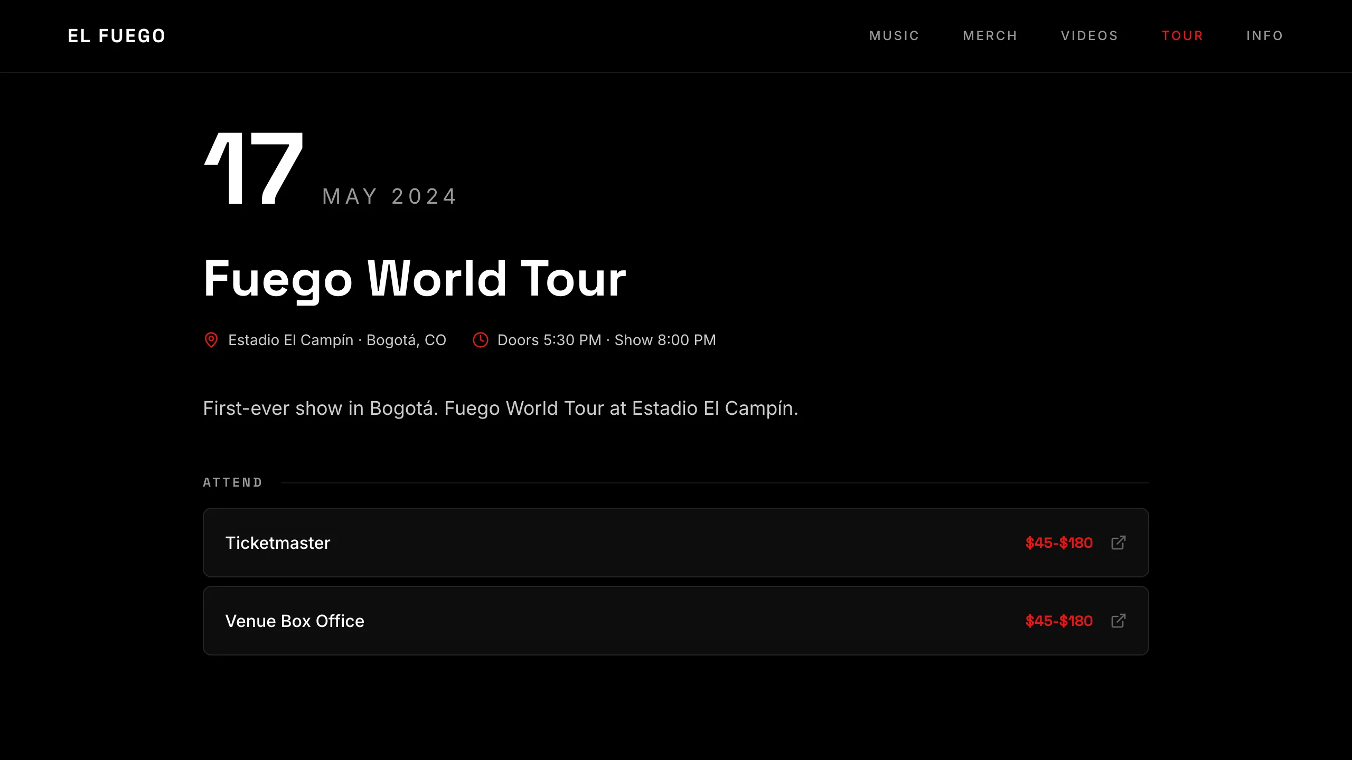This screenshot has width=1352, height=760.
Task: Open the MUSIC navigation item
Action: tap(894, 35)
